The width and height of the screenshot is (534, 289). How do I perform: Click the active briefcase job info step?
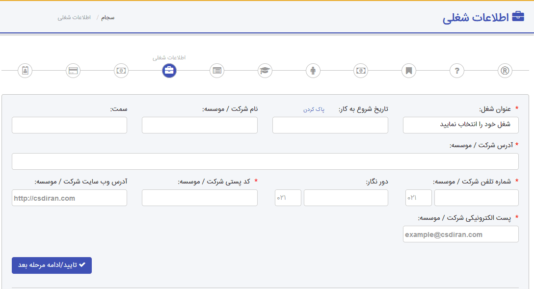tap(169, 71)
